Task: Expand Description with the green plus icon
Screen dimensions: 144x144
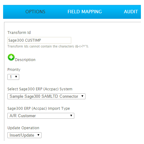Action: pos(11,57)
